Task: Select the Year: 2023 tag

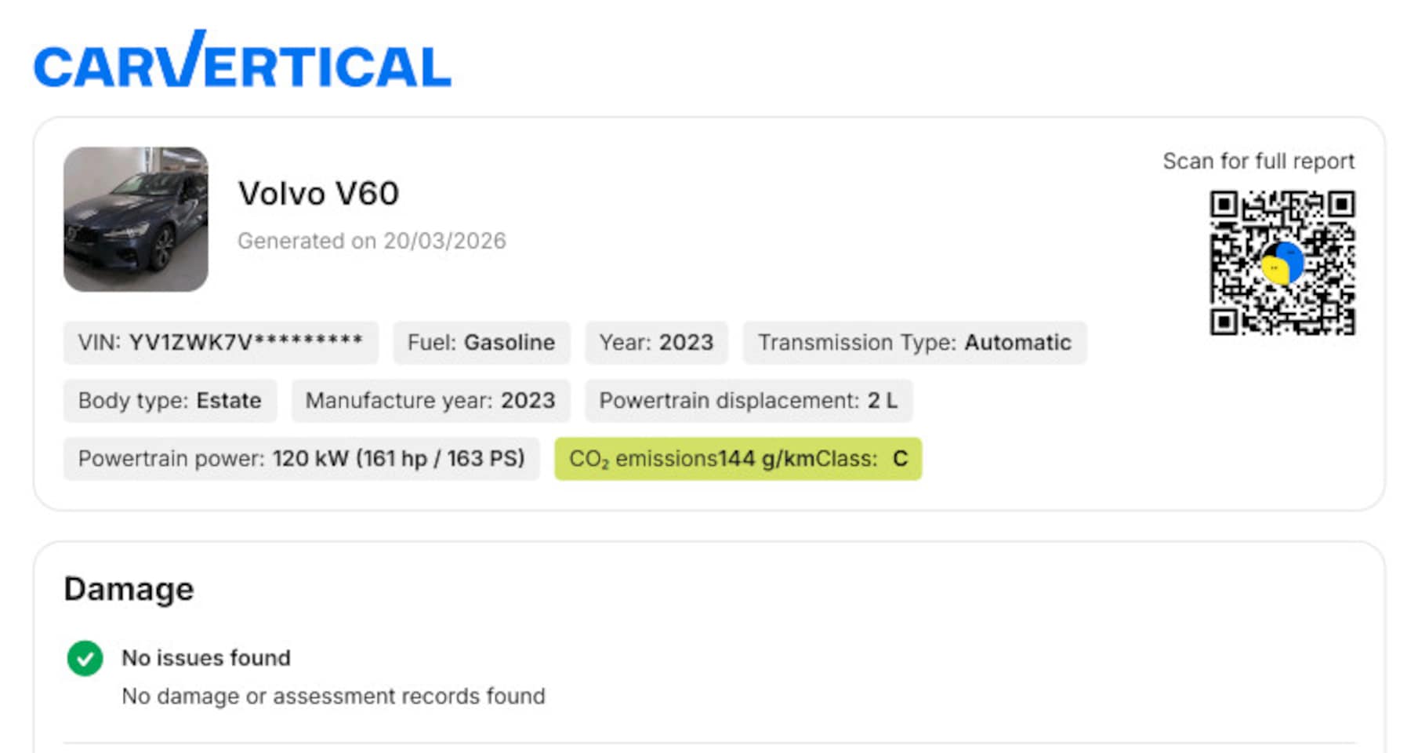Action: (656, 343)
